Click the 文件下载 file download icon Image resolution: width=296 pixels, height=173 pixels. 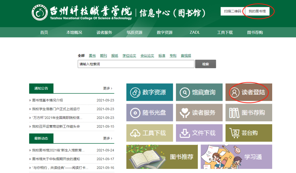[x=199, y=133]
